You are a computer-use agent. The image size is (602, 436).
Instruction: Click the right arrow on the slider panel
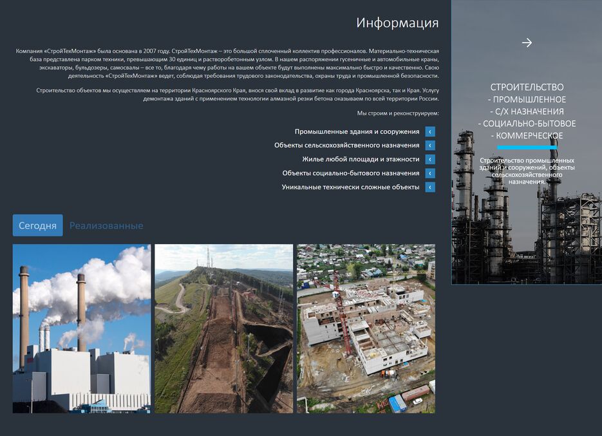(x=527, y=43)
